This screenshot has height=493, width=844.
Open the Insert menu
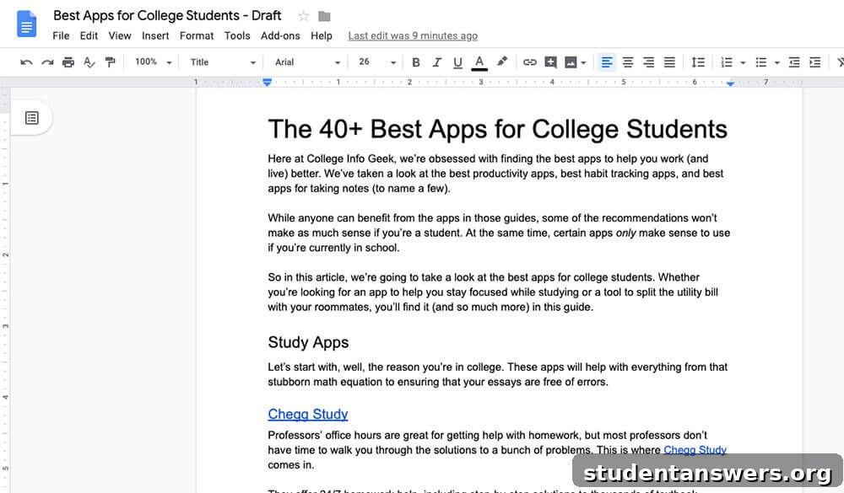pos(155,35)
